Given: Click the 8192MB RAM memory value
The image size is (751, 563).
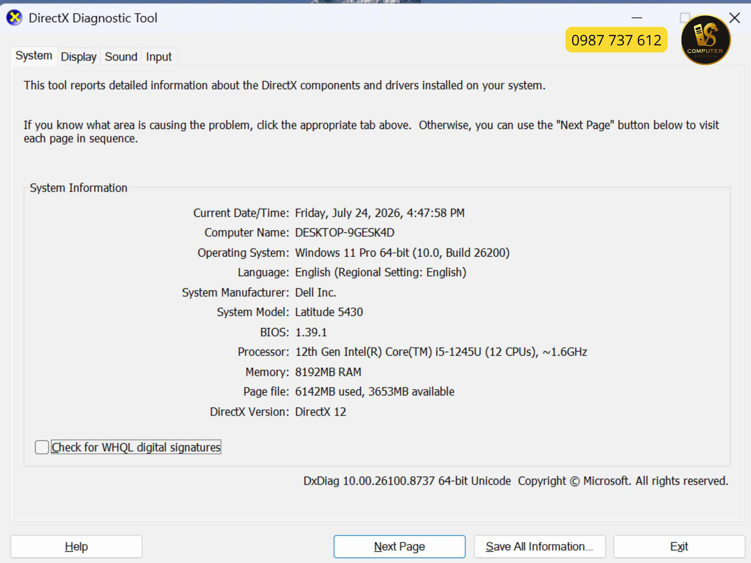Looking at the screenshot, I should tap(328, 372).
